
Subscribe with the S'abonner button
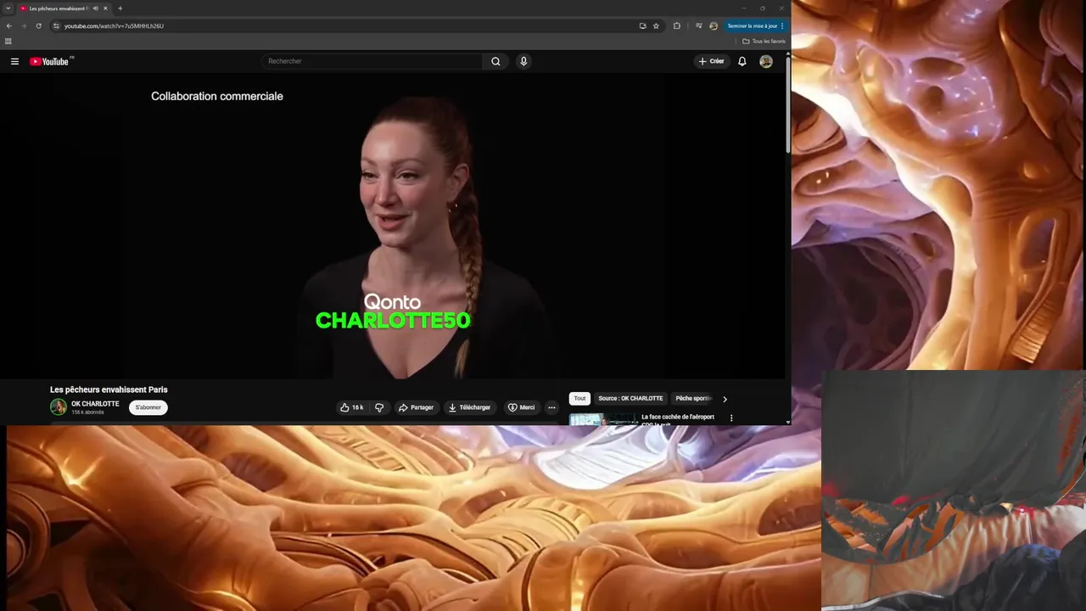[x=148, y=407]
